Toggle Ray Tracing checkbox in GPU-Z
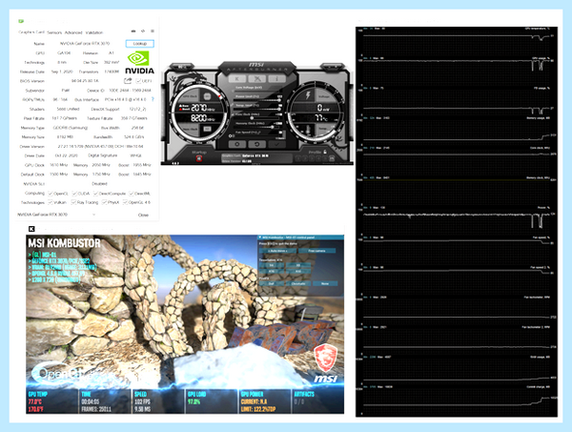Viewport: 572px width, 432px height. tap(73, 202)
